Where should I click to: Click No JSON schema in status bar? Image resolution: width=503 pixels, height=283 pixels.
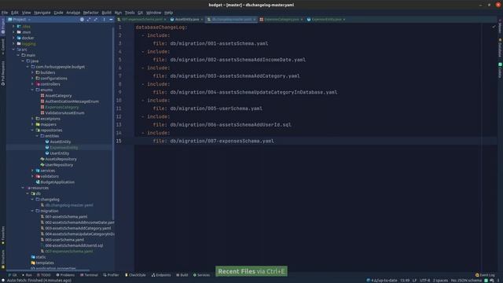pyautogui.click(x=466, y=281)
